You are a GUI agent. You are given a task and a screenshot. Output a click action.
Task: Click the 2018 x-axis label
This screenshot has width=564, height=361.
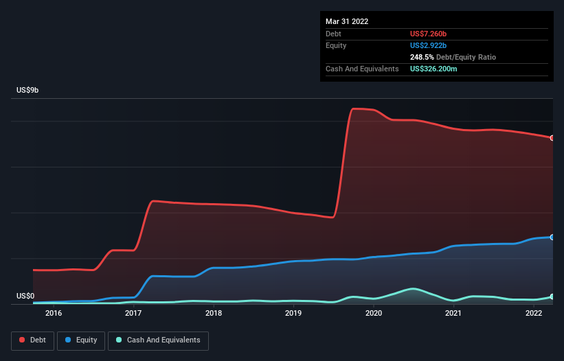pos(214,313)
